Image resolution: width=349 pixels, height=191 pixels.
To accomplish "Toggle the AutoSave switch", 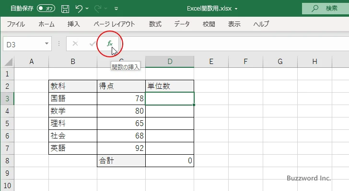I will (x=46, y=9).
